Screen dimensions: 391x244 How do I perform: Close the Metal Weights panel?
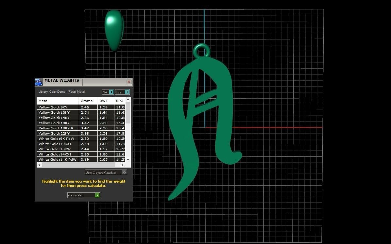click(x=129, y=82)
